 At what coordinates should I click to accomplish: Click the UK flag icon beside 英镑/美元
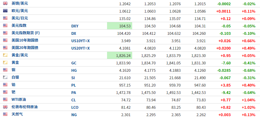(5, 3)
